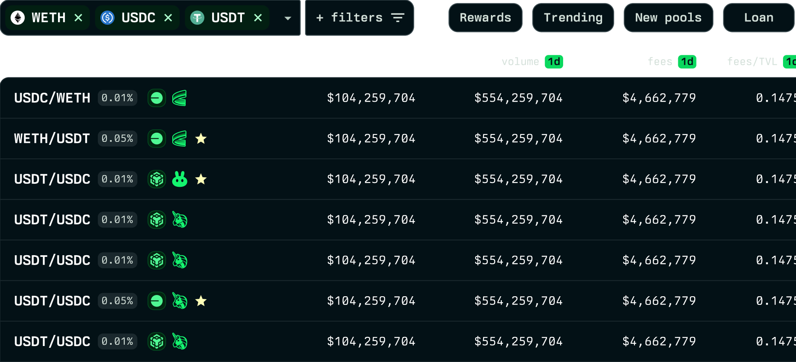Click the chain icon in USDC/WETH row
796x362 pixels.
click(x=157, y=98)
